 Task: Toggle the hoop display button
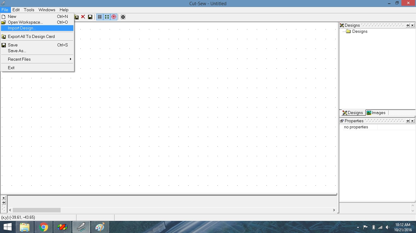coord(114,17)
